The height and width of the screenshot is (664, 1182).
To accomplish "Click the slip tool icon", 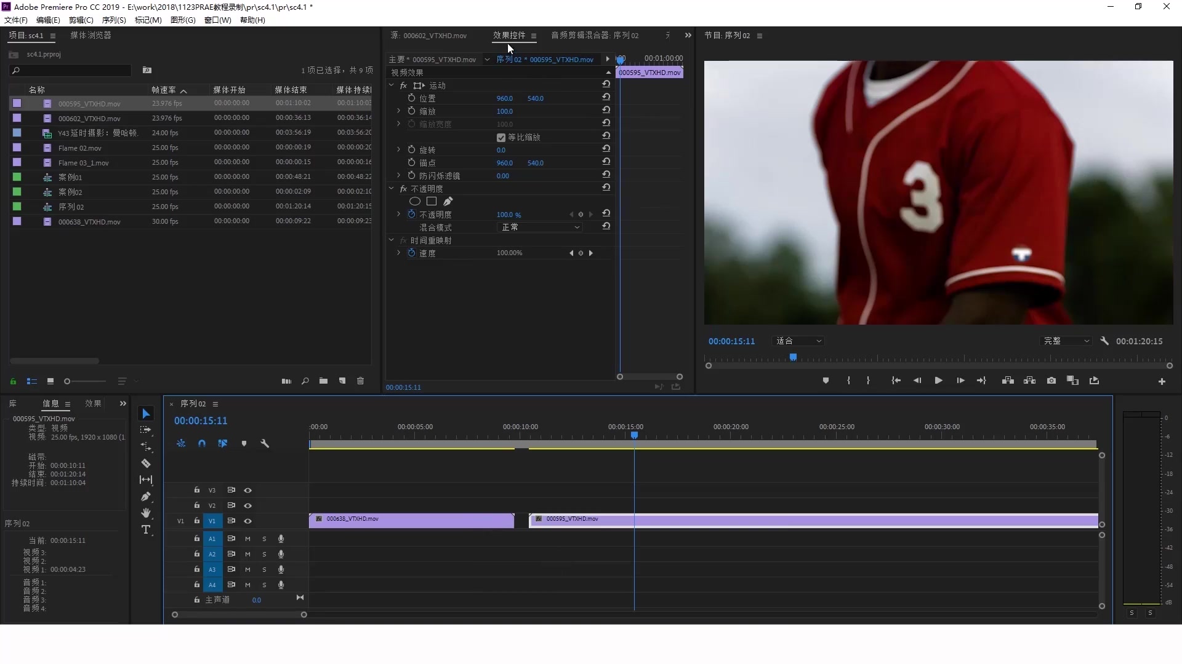I will coord(147,480).
